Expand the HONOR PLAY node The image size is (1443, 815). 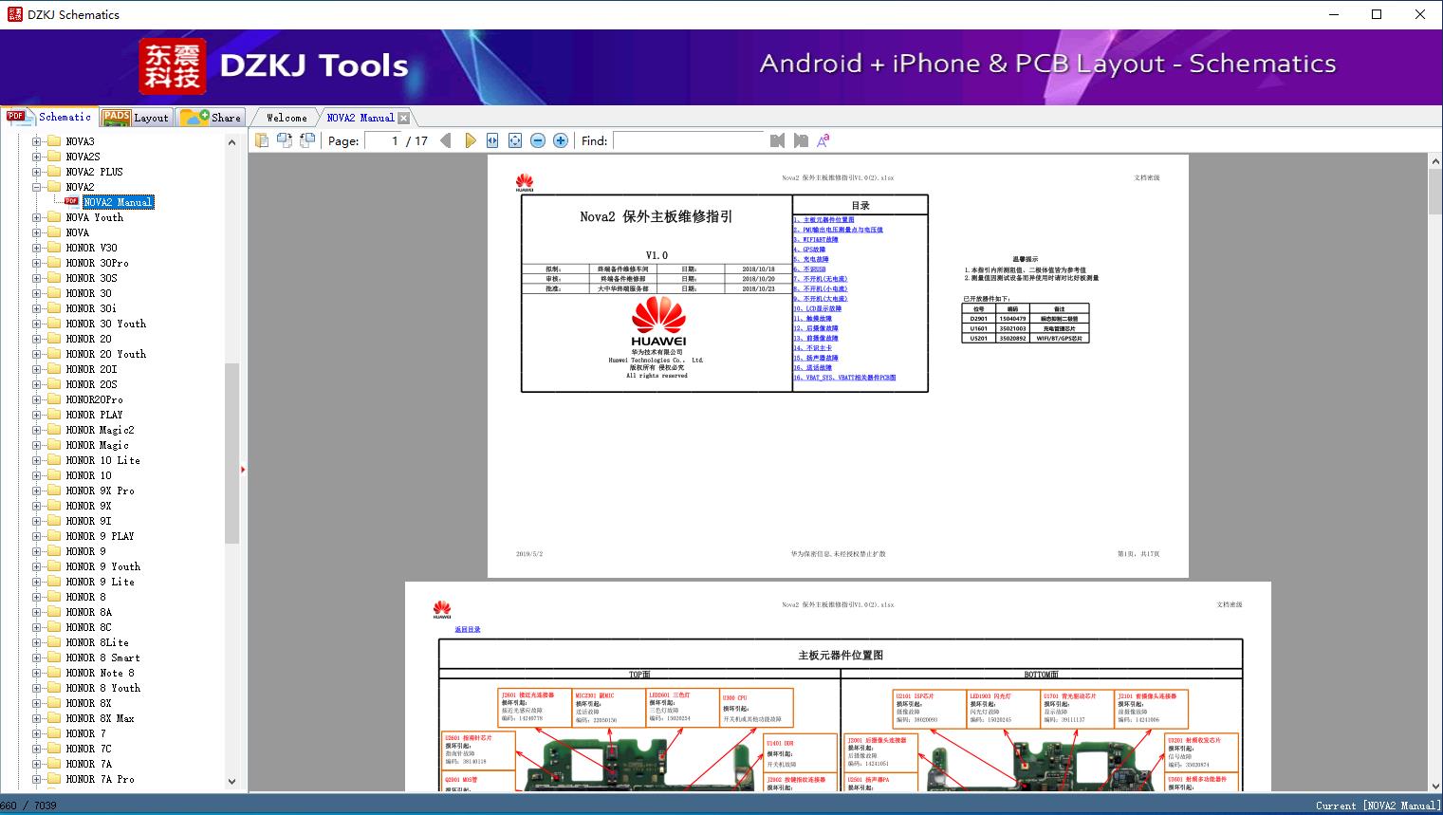36,415
